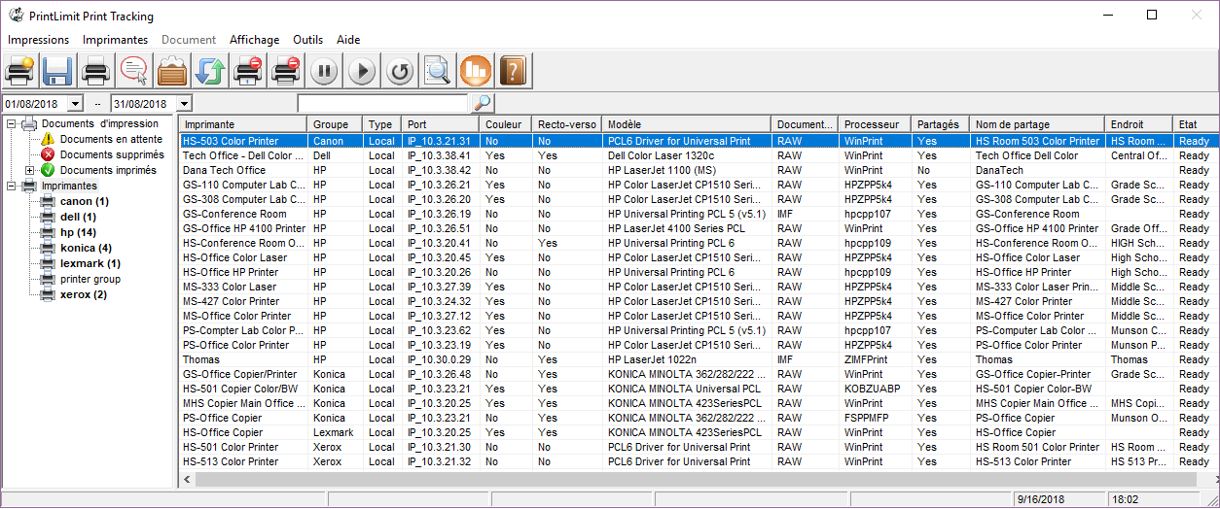Sort by the Couleur column header

(x=507, y=124)
